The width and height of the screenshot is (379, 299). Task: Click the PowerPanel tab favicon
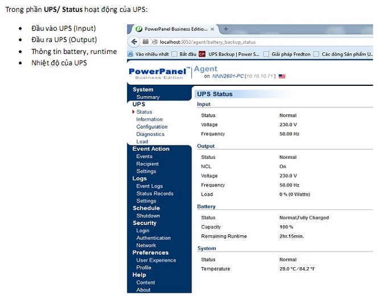tap(139, 29)
